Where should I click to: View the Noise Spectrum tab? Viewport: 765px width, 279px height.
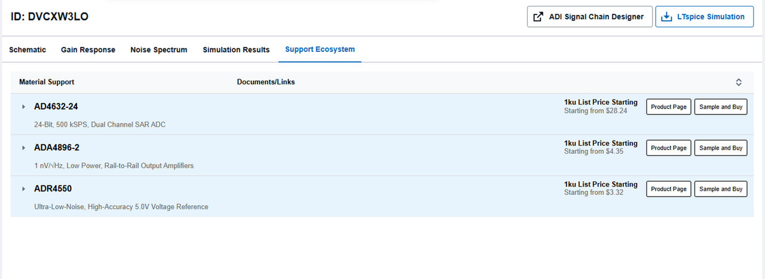click(159, 49)
